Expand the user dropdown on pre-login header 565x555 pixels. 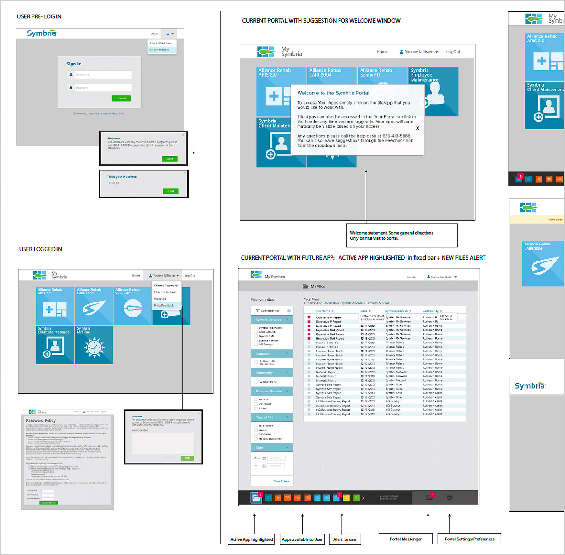click(170, 34)
